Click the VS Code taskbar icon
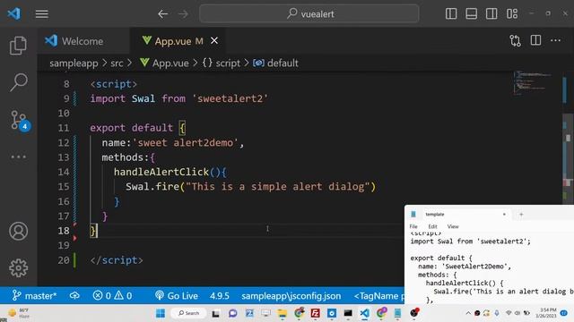This screenshot has width=574, height=322. click(x=364, y=313)
